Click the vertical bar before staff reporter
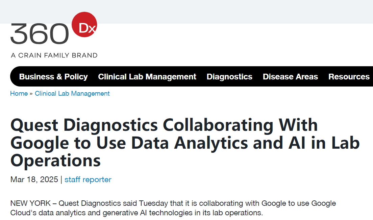This screenshot has width=373, height=220. [x=61, y=179]
